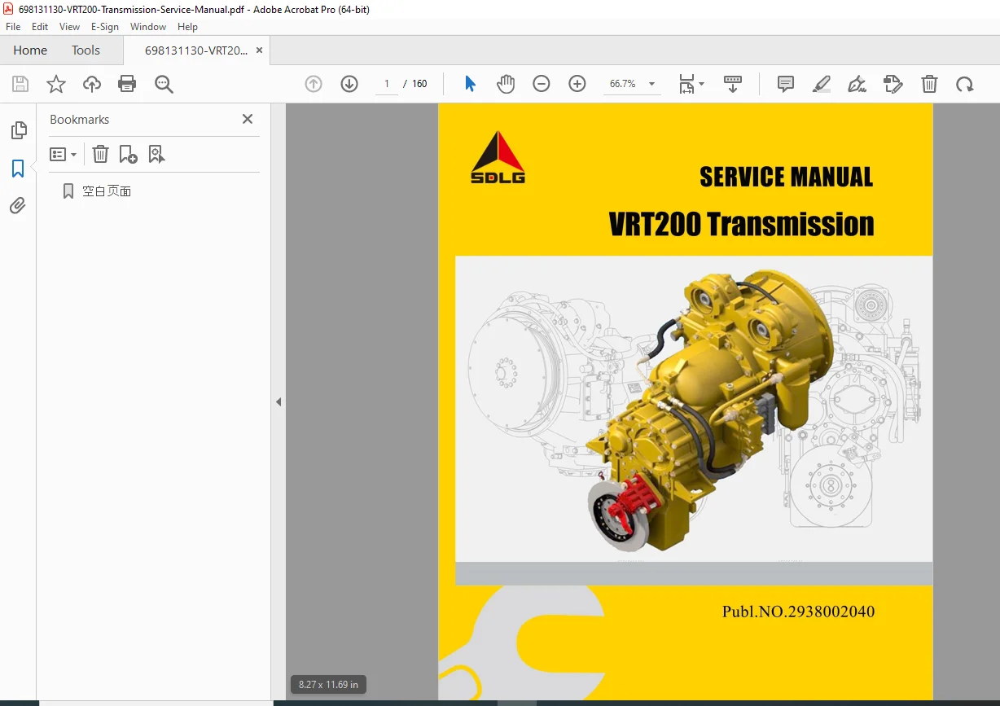Choose the selection arrow tool
The height and width of the screenshot is (706, 1000).
click(x=470, y=84)
